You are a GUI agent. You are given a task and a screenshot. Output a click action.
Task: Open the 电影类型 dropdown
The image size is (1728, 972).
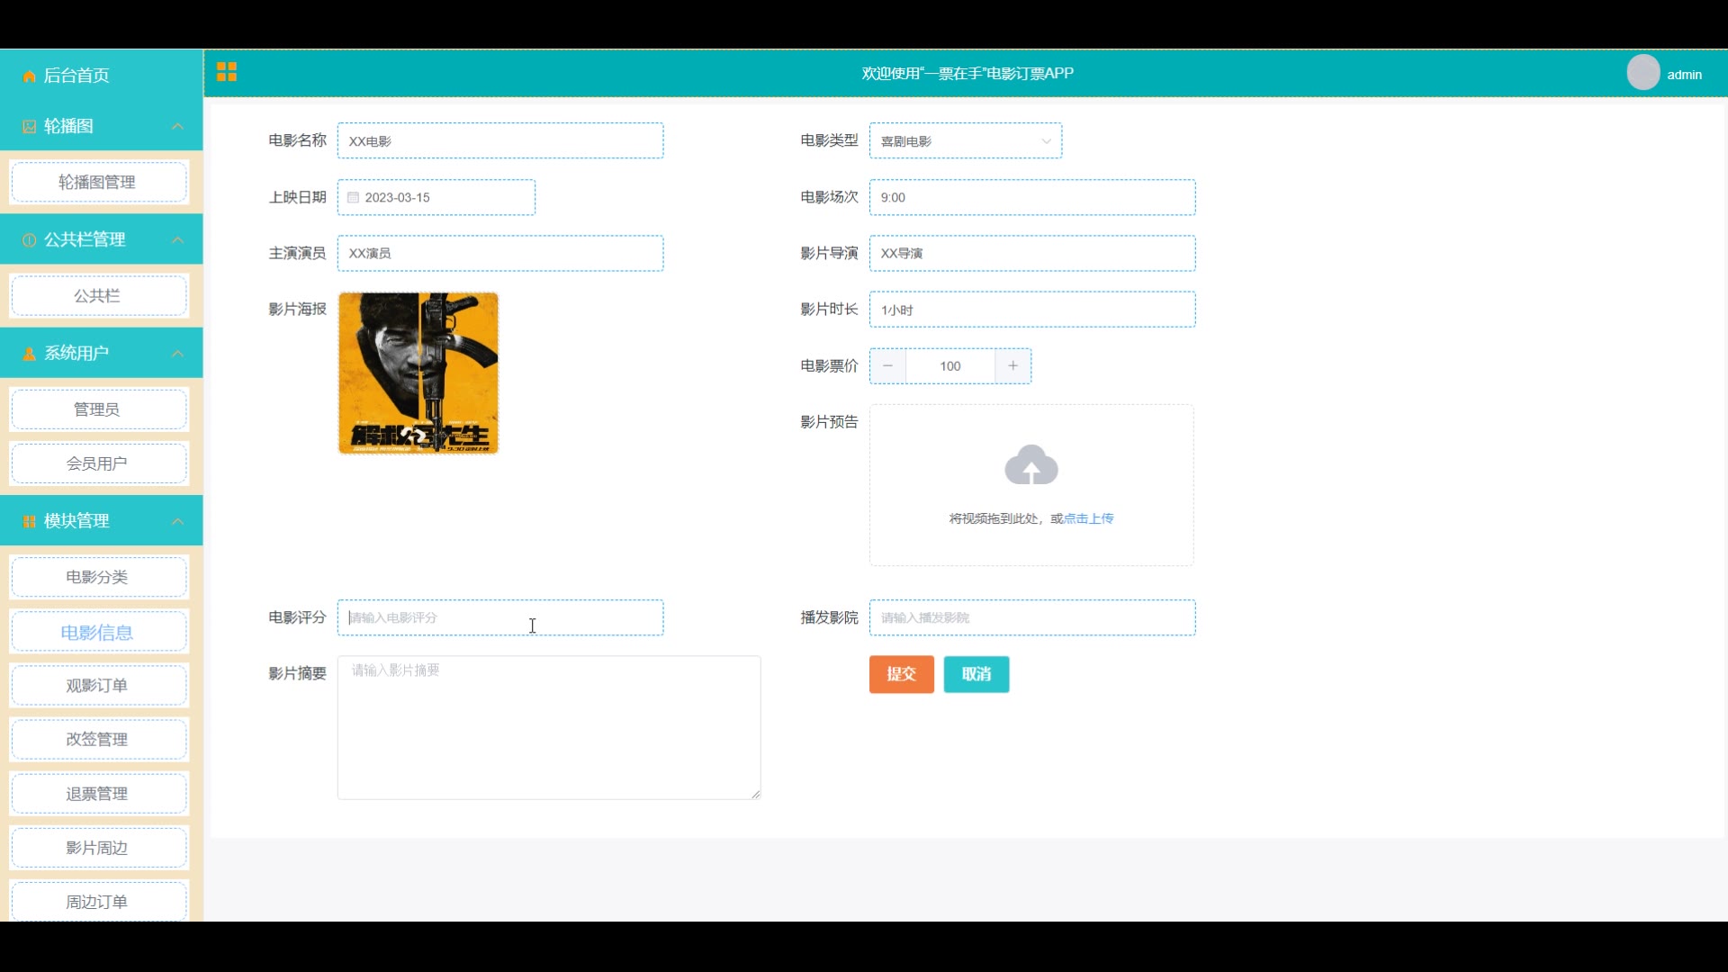965,141
